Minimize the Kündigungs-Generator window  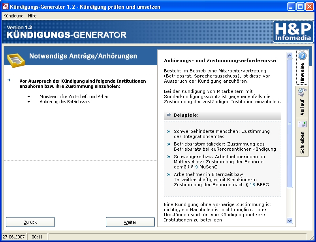pyautogui.click(x=291, y=7)
